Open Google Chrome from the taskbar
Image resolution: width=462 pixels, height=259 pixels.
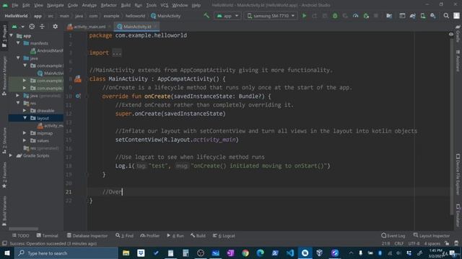tap(245, 253)
